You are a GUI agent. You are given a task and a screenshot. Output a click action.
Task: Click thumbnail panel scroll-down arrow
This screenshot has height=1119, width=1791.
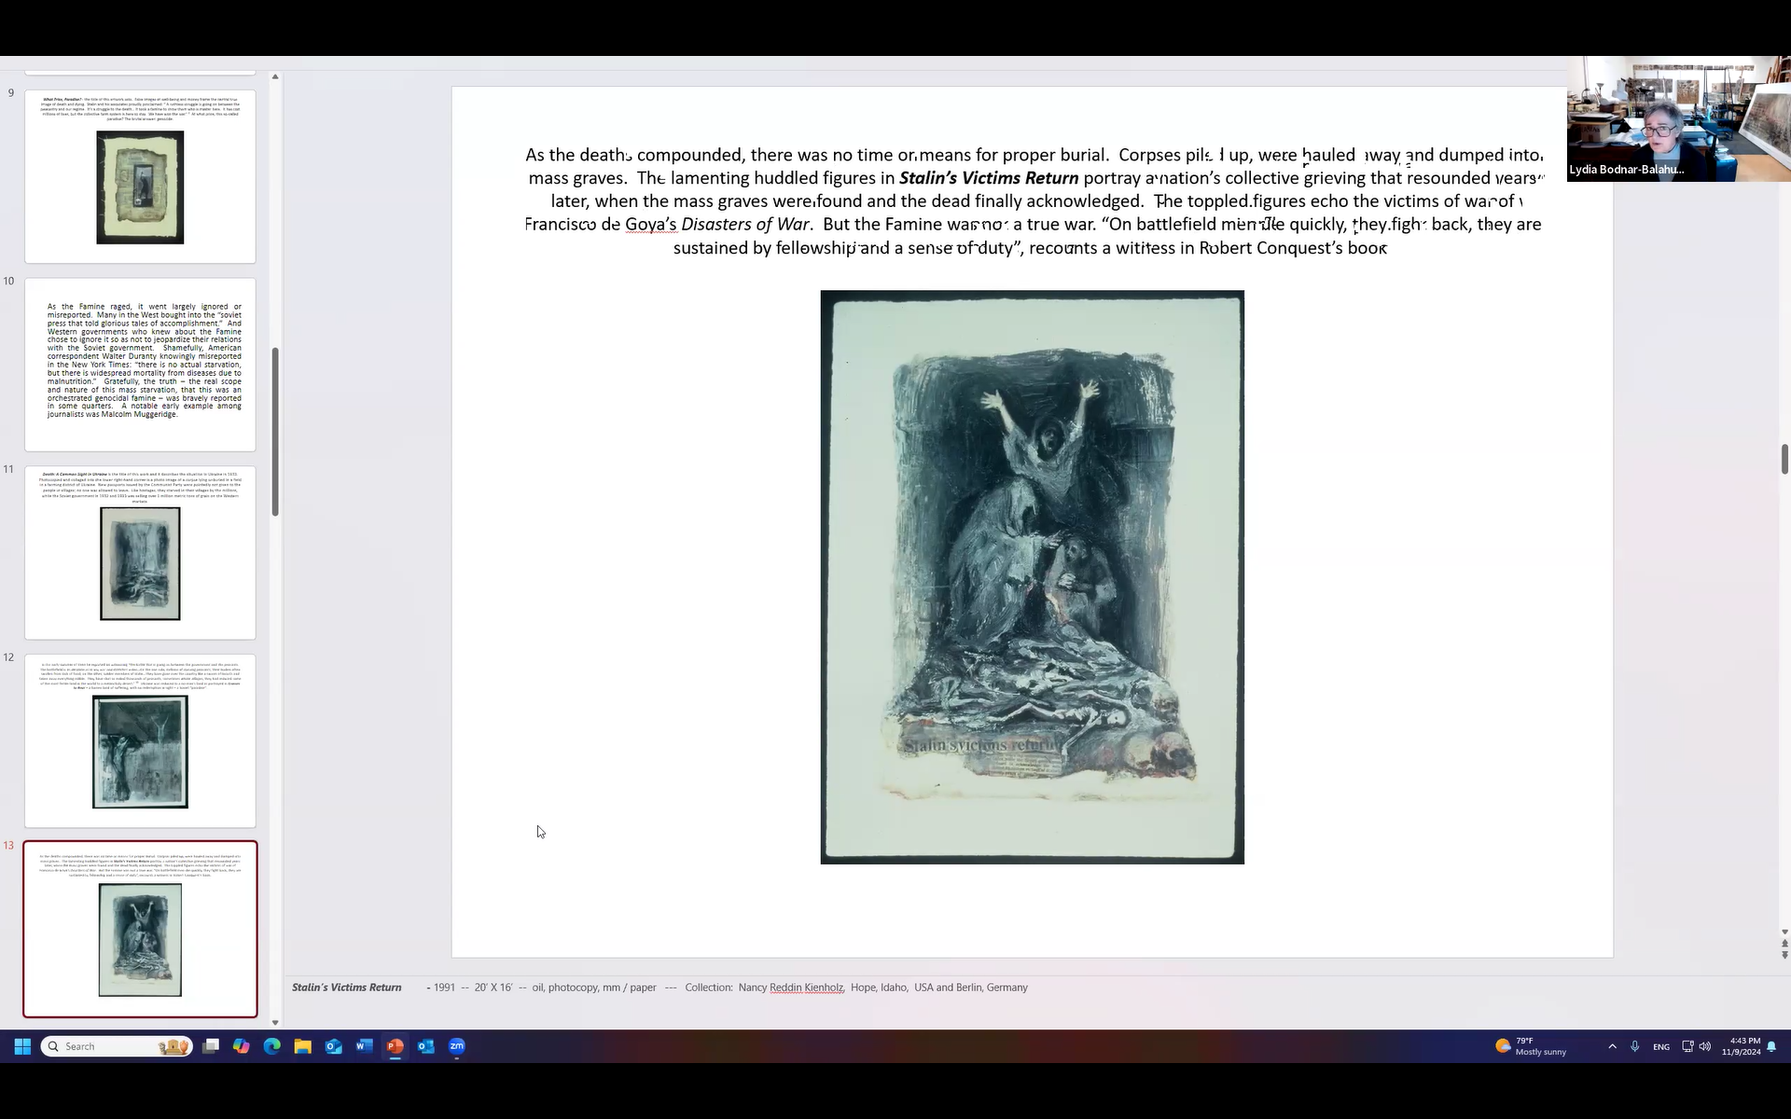pos(275,1022)
